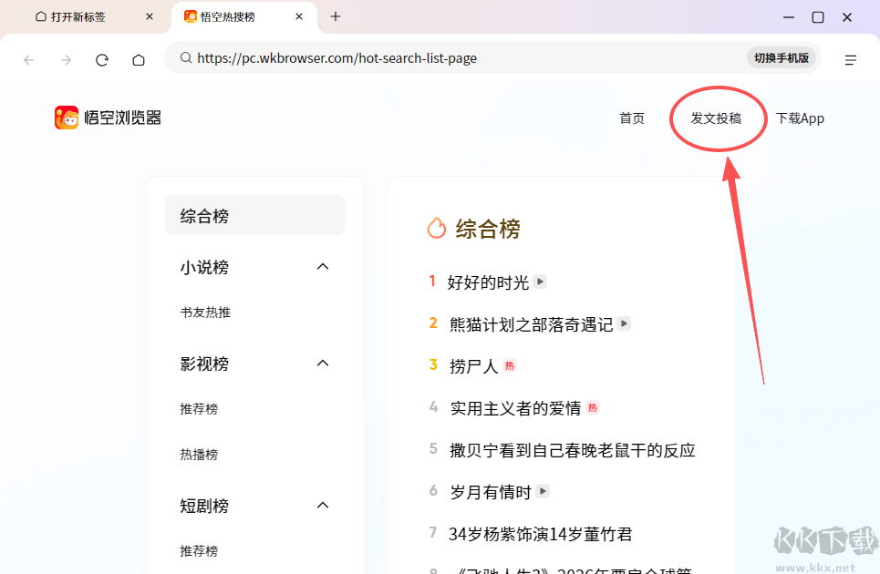Collapse the 小说榜 section chevron
The width and height of the screenshot is (880, 574).
pos(322,267)
